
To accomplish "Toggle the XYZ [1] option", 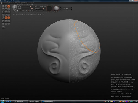I will click(x=31, y=11).
